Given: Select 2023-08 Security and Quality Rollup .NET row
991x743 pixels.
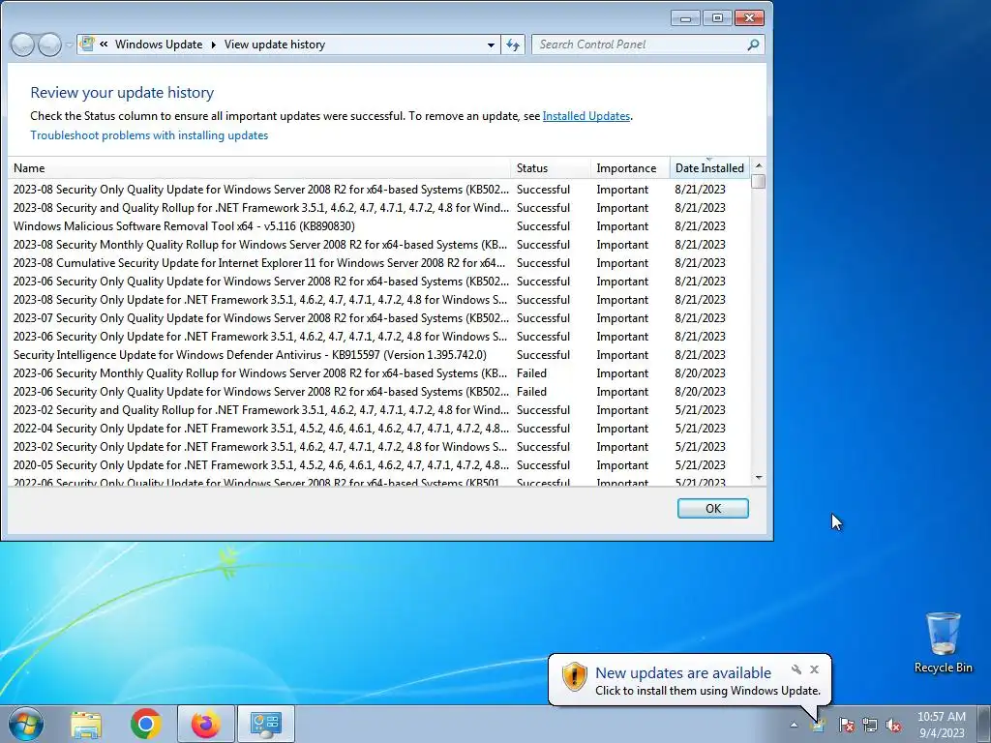Looking at the screenshot, I should [x=379, y=208].
